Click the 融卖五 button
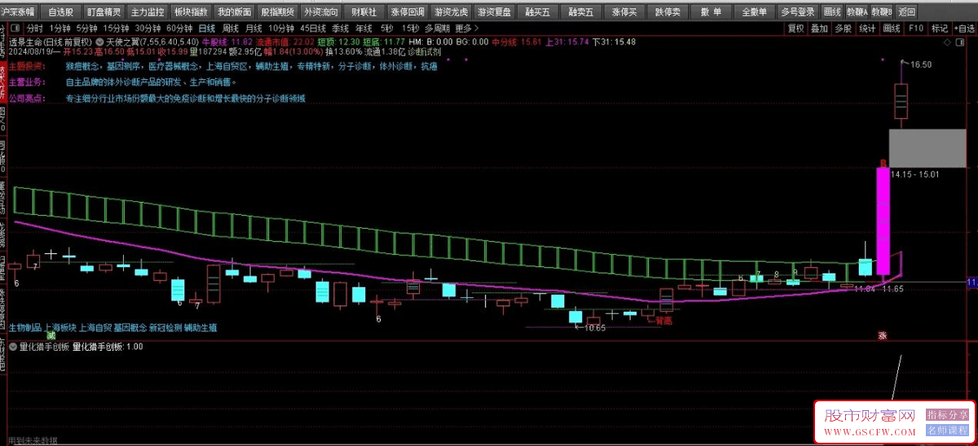Screen dimensions: 978x446 [581, 12]
